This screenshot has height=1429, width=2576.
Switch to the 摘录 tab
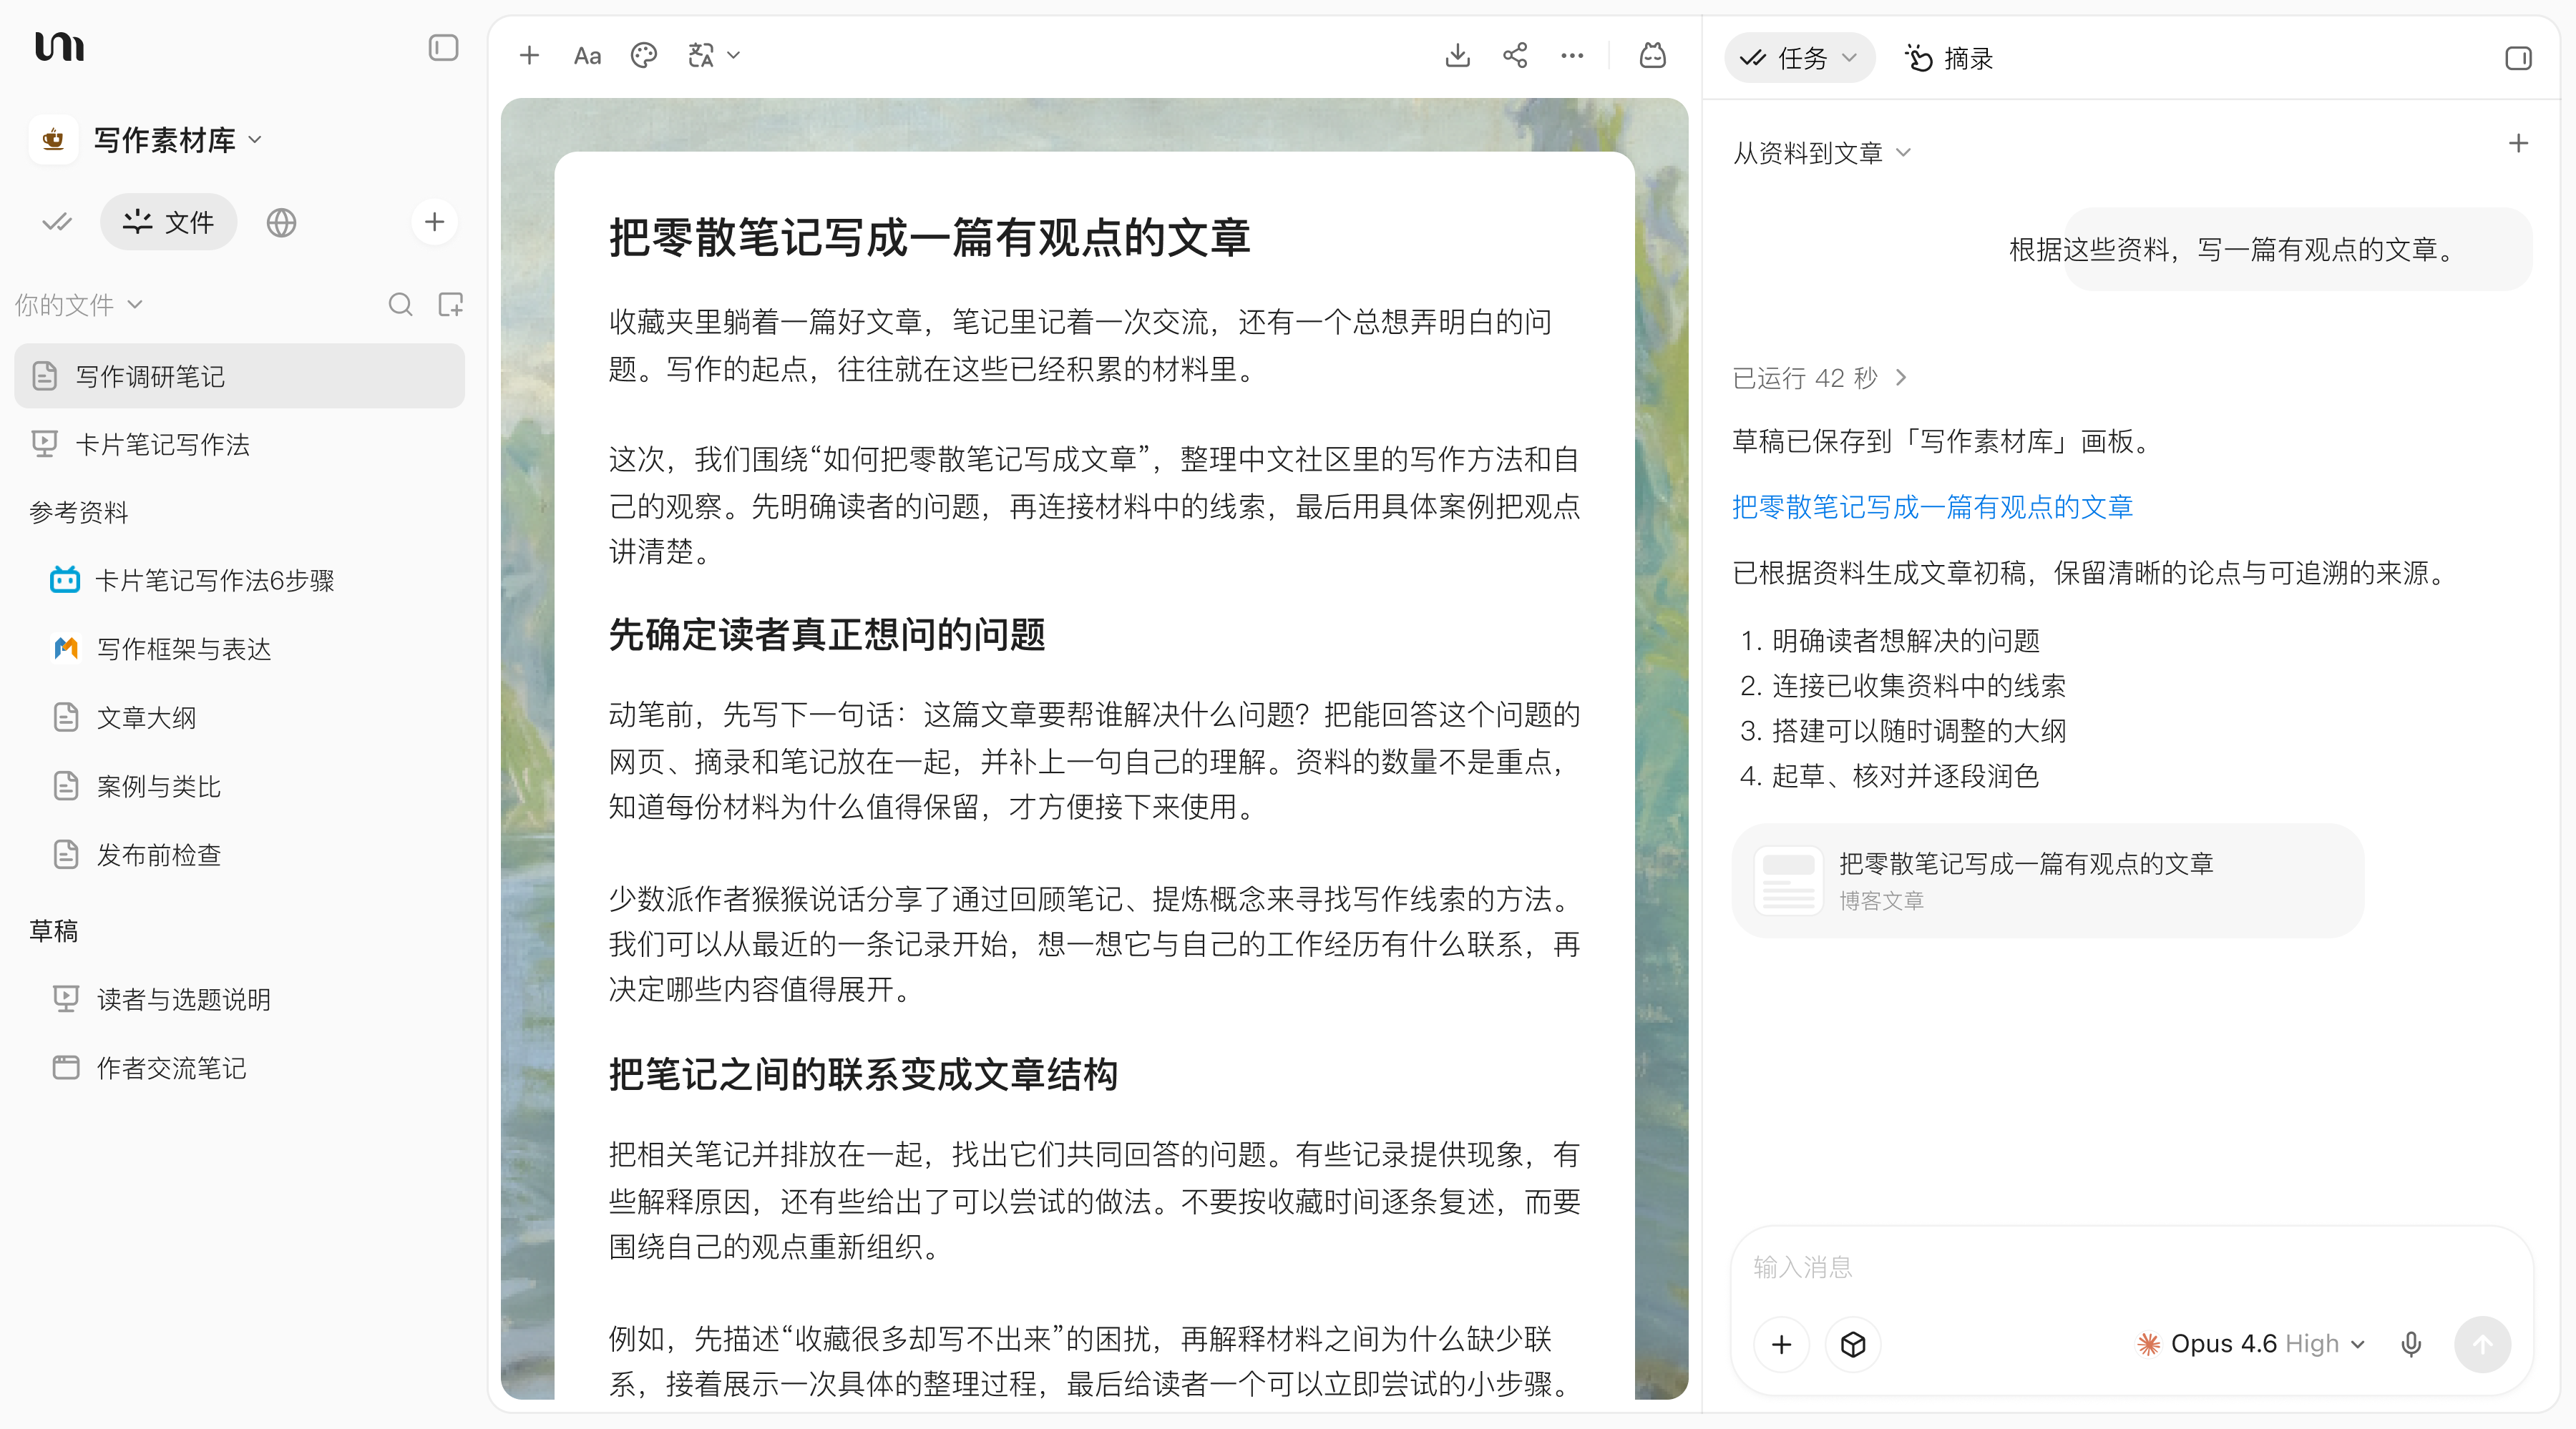(1948, 58)
